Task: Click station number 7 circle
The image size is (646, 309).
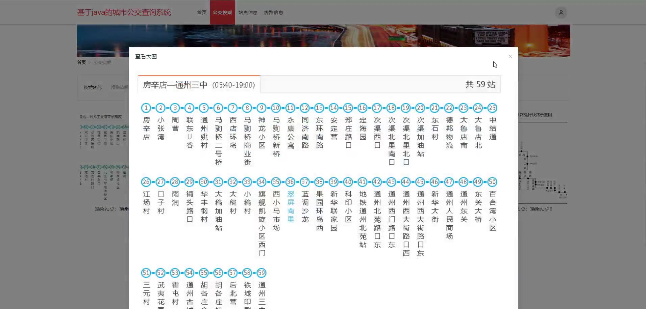Action: [x=232, y=108]
